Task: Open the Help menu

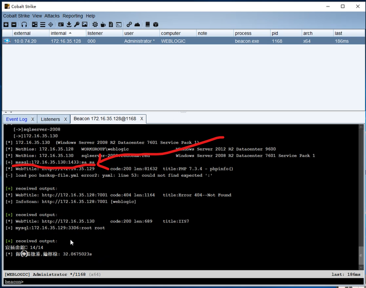Action: click(x=90, y=16)
